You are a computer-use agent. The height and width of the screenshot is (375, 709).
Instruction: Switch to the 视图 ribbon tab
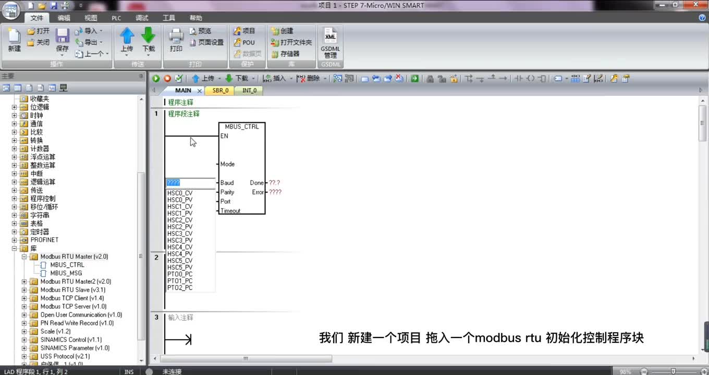(91, 18)
